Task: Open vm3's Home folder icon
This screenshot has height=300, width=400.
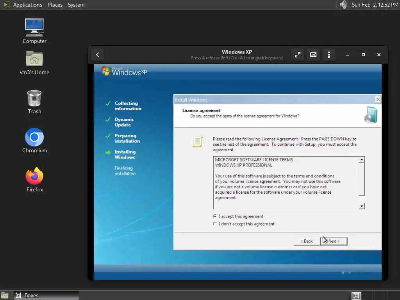Action: click(x=34, y=63)
